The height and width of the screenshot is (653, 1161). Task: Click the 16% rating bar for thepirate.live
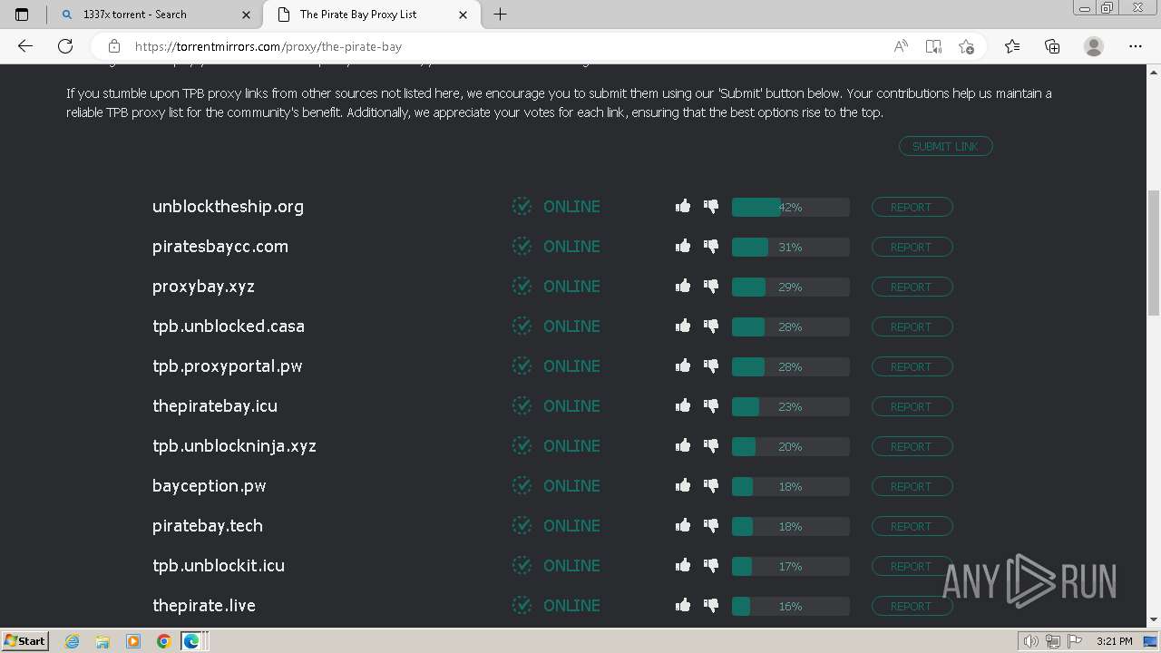point(790,606)
